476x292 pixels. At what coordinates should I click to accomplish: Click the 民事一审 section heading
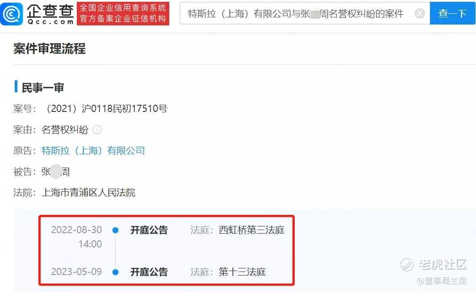click(x=42, y=88)
